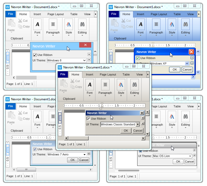Open File tab in Windows 8 window
Image resolution: width=207 pixels, height=186 pixels.
[10, 14]
